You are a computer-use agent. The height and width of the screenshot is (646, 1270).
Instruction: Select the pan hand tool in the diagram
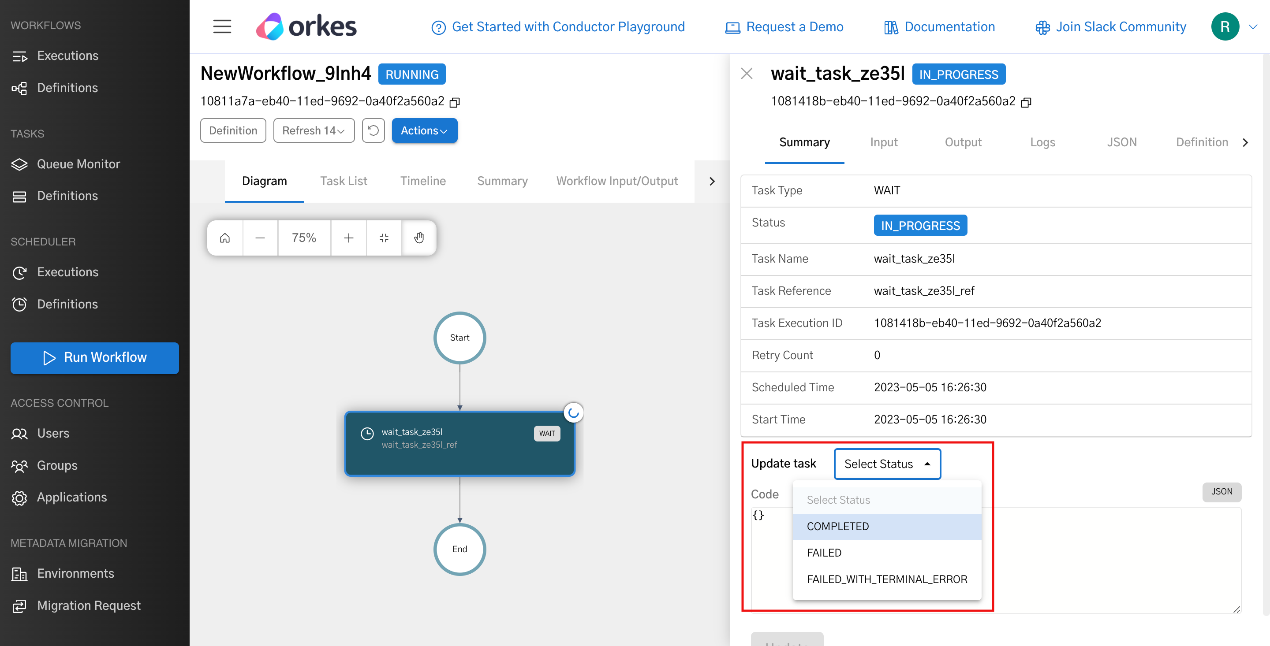(419, 238)
